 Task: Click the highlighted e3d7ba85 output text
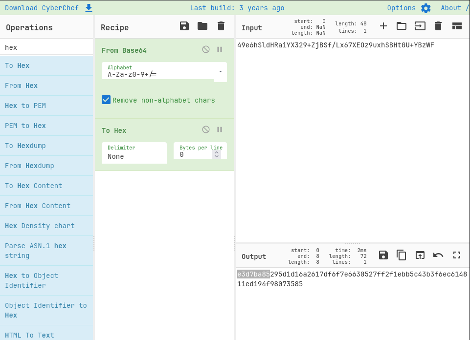(x=253, y=274)
